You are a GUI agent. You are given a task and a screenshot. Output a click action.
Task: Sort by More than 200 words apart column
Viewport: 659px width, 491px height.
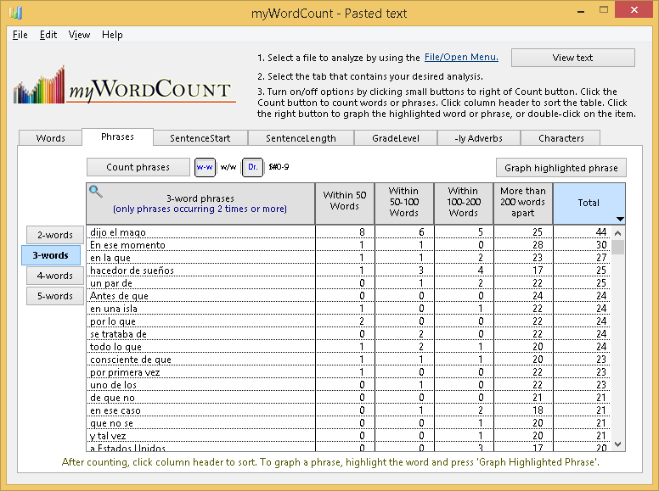tap(522, 203)
